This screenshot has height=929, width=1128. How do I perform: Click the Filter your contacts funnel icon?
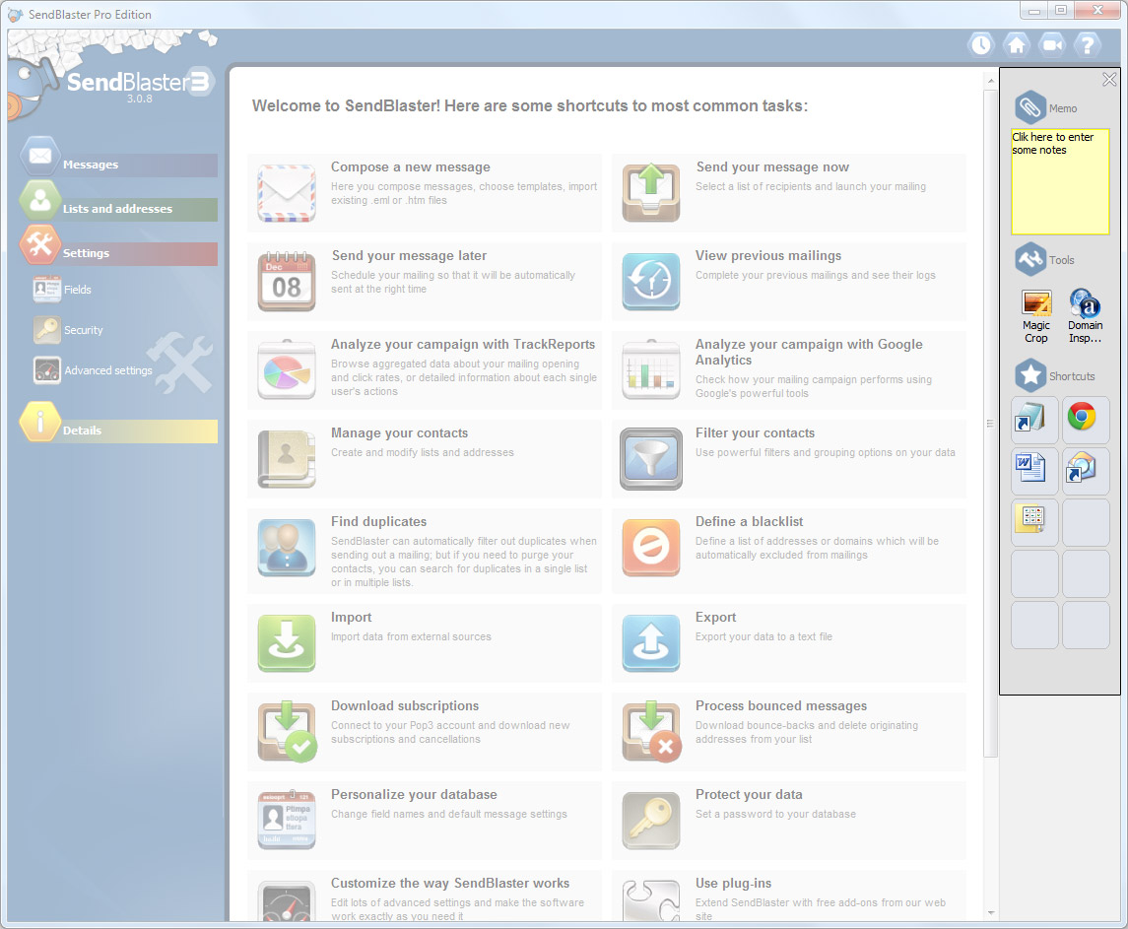[651, 458]
